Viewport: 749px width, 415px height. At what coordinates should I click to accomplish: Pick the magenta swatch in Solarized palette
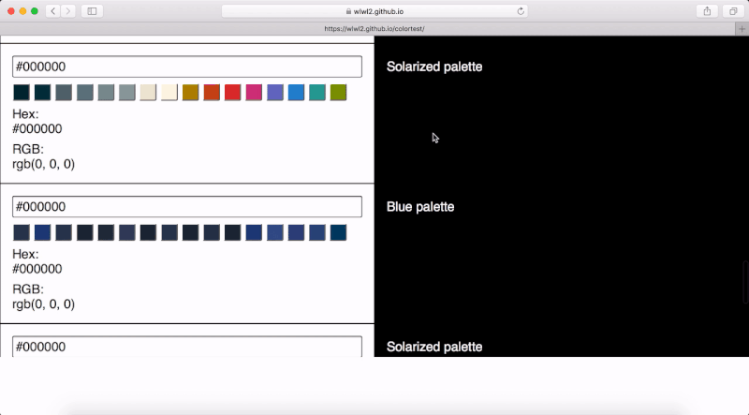point(254,92)
